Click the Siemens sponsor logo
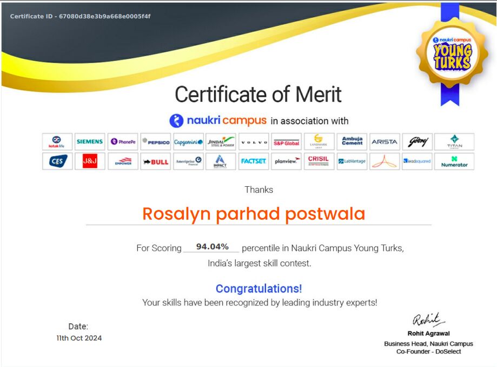 (x=90, y=142)
